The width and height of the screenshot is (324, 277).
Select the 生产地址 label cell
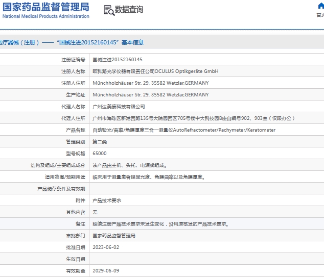click(x=76, y=95)
